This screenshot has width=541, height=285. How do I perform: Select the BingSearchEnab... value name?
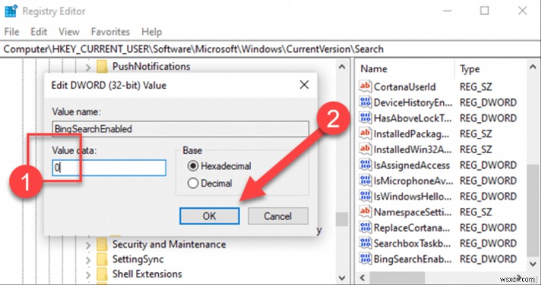coord(413,259)
